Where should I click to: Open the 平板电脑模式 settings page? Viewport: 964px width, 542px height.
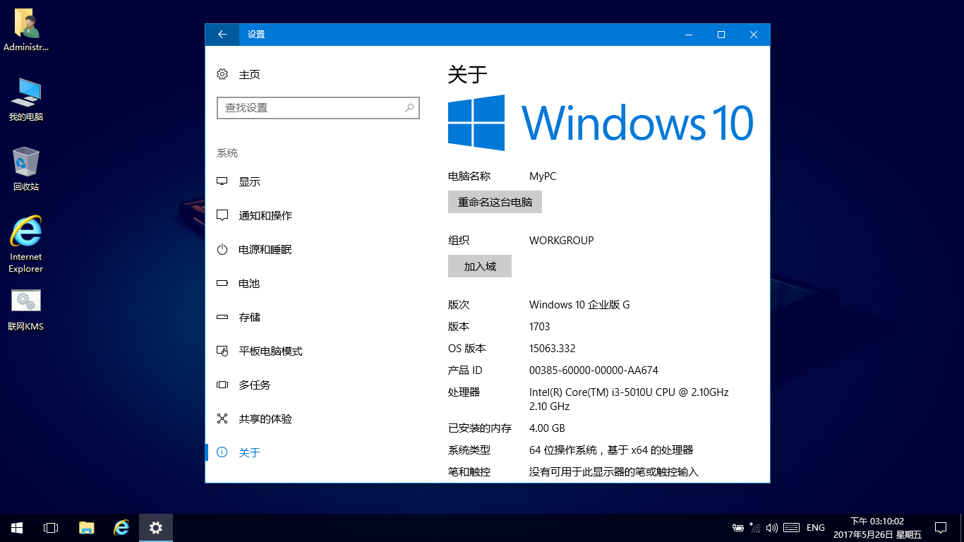271,351
